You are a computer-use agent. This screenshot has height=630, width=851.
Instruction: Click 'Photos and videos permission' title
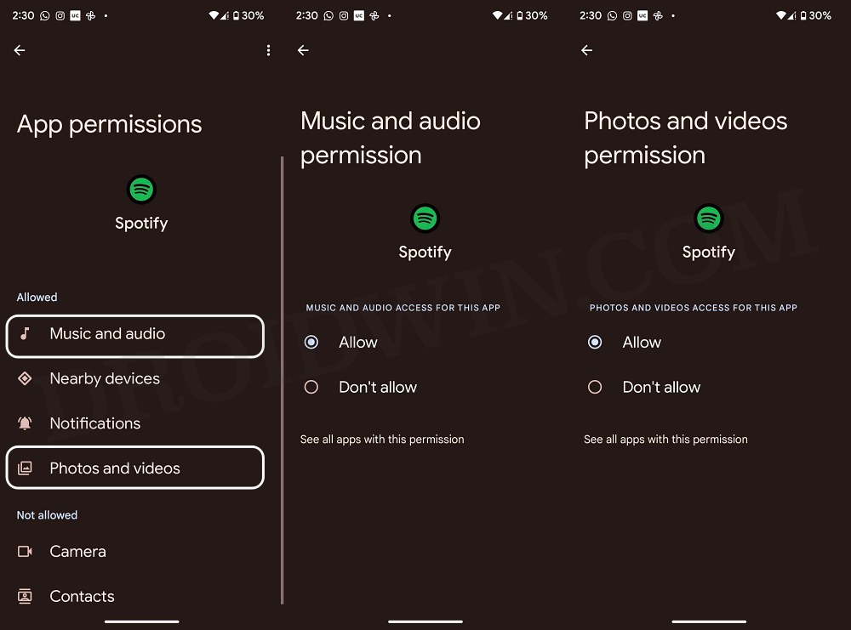click(x=685, y=138)
